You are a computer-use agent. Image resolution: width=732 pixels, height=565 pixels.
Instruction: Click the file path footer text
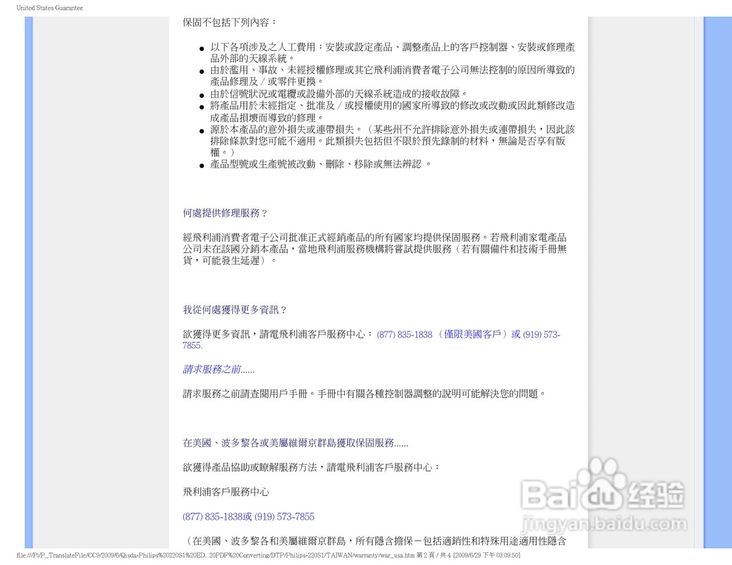point(268,555)
